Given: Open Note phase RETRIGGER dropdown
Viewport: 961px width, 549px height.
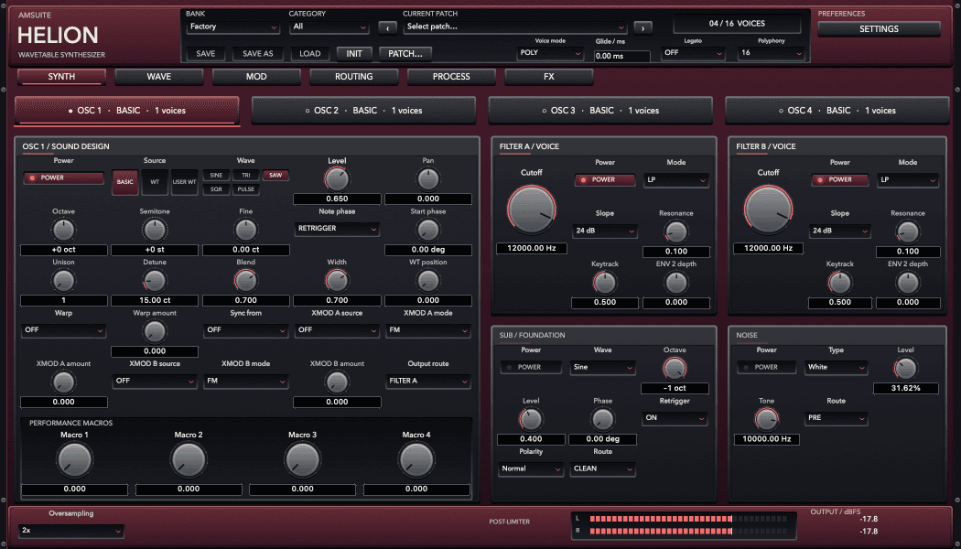Looking at the screenshot, I should 337,229.
